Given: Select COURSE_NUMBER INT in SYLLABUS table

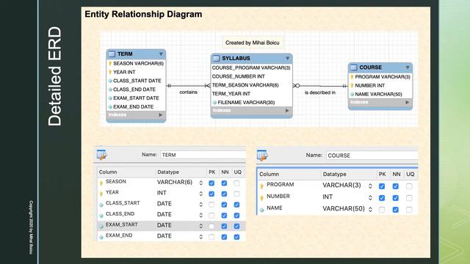Looking at the screenshot, I should pos(238,76).
